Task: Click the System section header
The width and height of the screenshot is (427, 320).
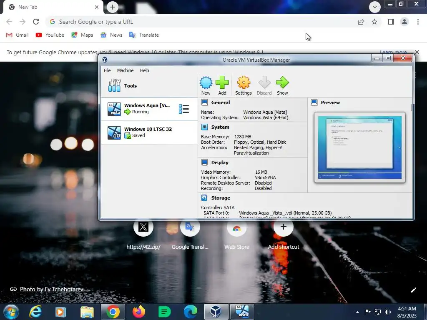Action: (220, 127)
